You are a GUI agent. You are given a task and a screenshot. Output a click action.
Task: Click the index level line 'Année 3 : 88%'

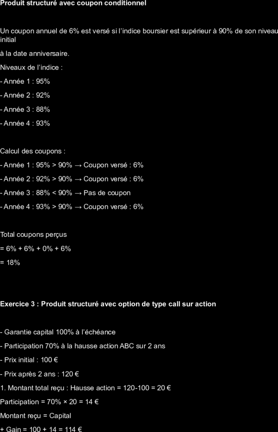[25, 109]
